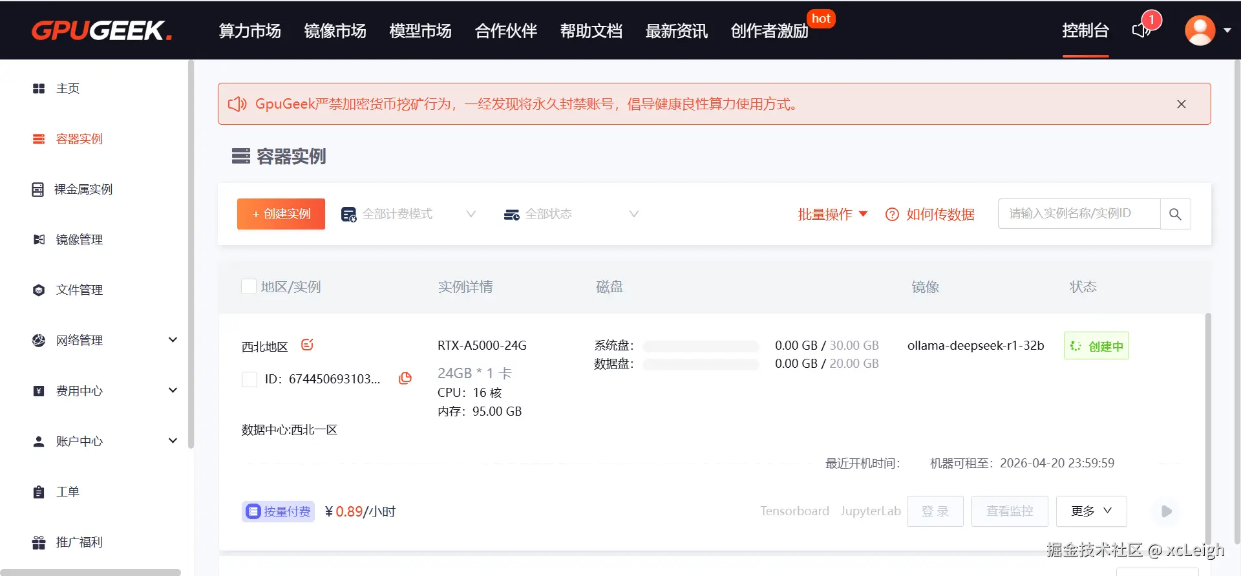This screenshot has width=1241, height=576.
Task: Click the GPUGEEK logo
Action: click(102, 30)
